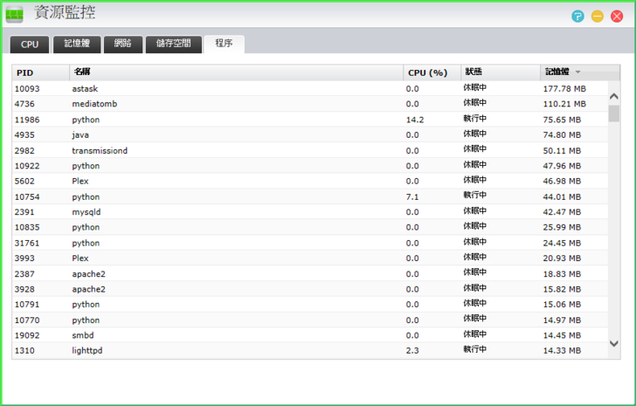Click PID 3928 apache2 row
Screen dimensions: 636x406
click(x=310, y=289)
